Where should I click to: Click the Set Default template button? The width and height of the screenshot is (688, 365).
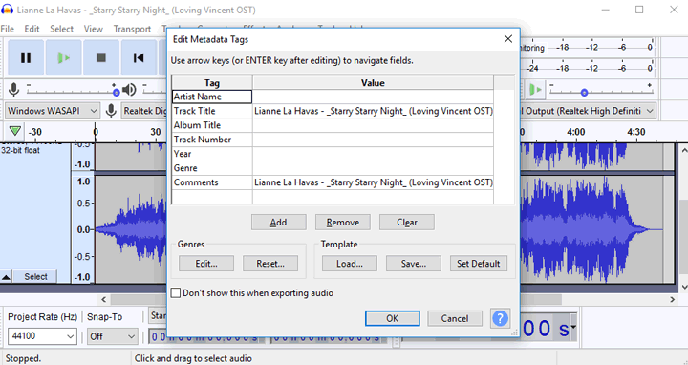[479, 263]
